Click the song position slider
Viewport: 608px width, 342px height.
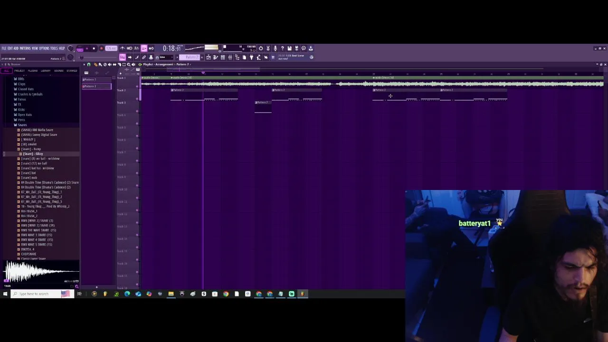point(99,57)
